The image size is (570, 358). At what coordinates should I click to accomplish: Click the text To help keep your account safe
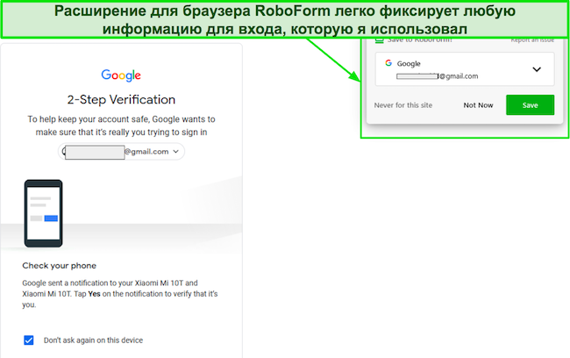tap(121, 125)
